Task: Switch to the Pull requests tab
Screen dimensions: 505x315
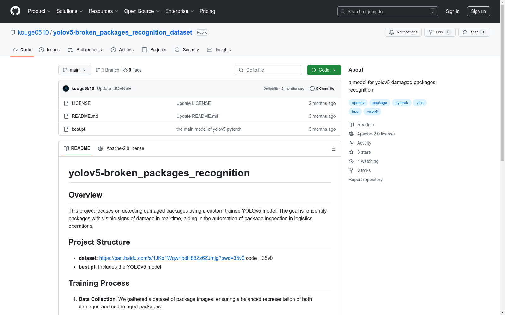Action: pos(85,49)
